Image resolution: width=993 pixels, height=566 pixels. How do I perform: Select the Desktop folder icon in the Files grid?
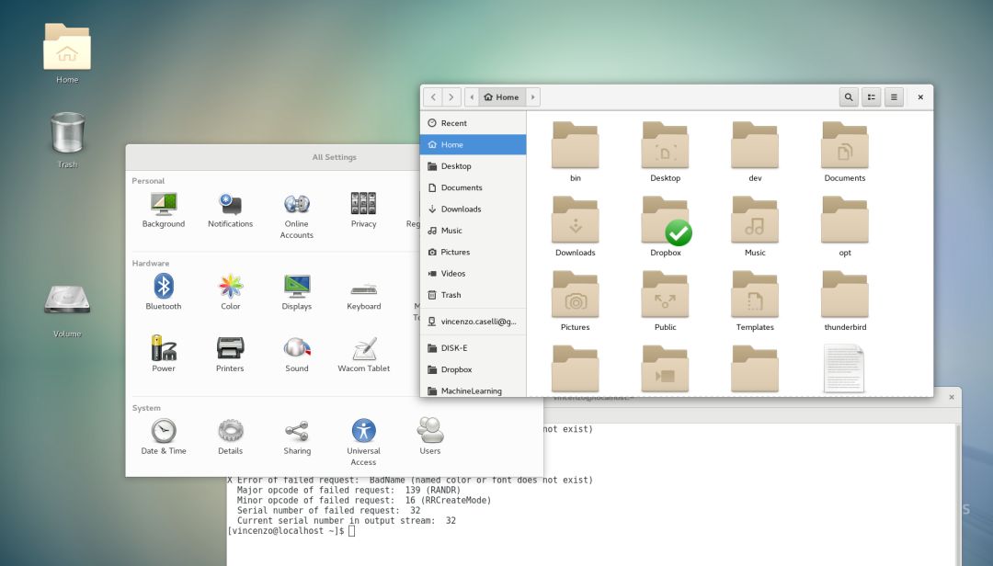tap(665, 152)
